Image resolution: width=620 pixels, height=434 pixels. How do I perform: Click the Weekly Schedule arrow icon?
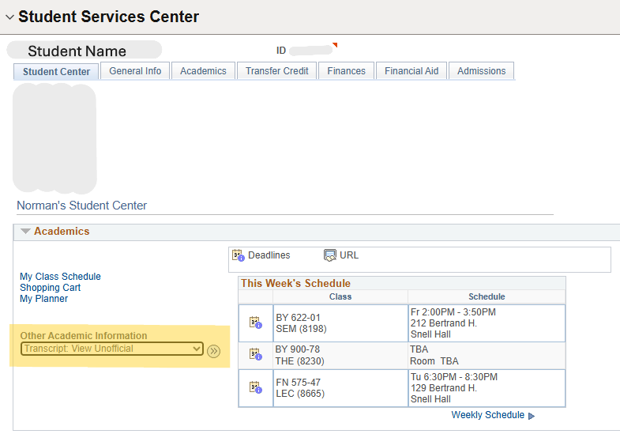click(532, 416)
